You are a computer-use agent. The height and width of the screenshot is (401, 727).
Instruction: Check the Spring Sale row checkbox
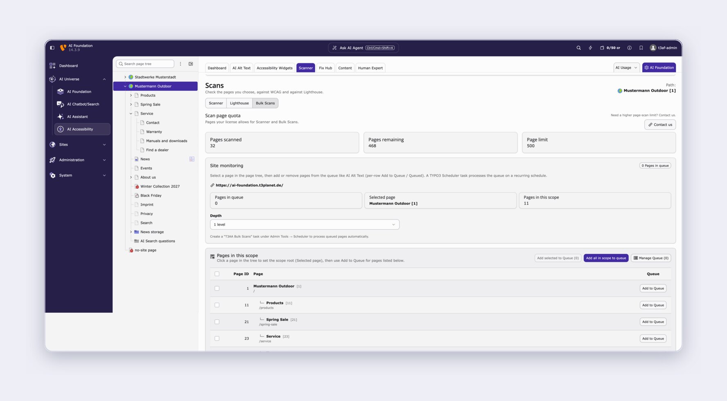[x=217, y=322]
